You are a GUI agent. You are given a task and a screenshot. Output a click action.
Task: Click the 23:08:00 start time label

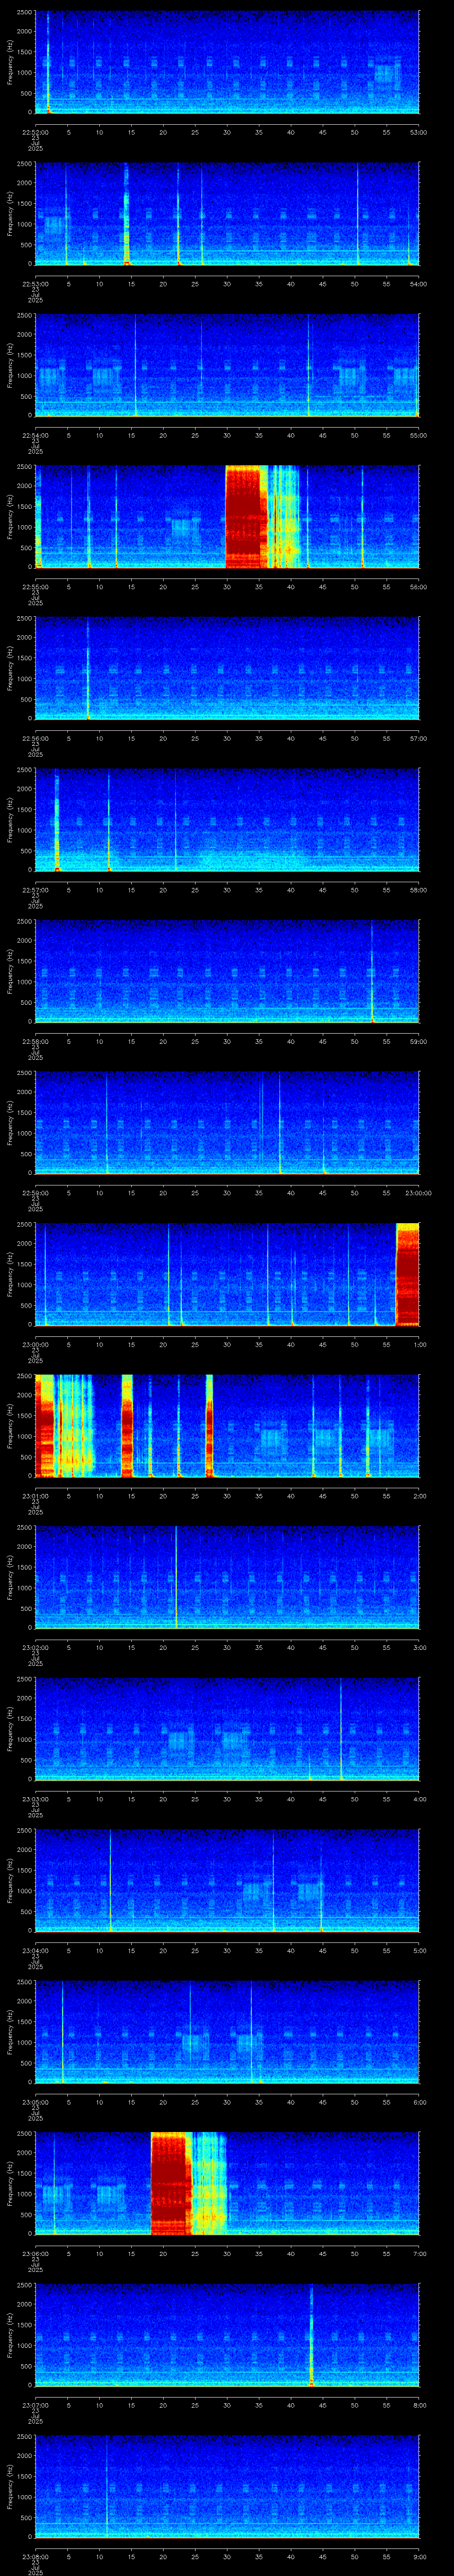(x=35, y=2557)
